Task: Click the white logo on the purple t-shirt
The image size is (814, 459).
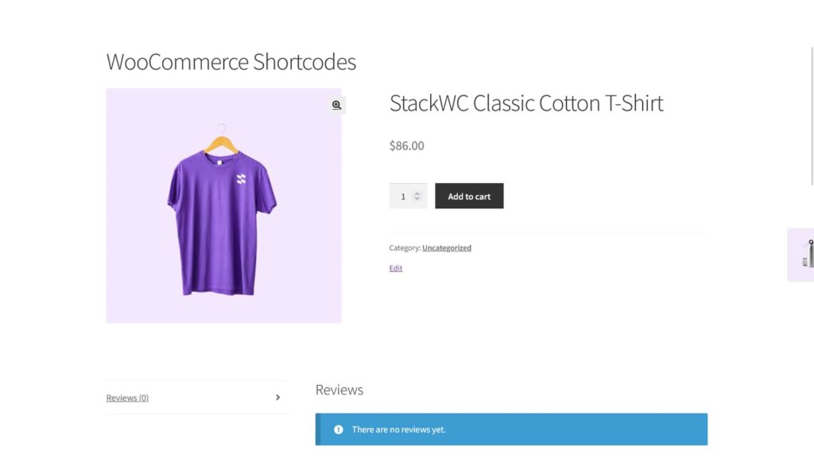Action: click(242, 181)
